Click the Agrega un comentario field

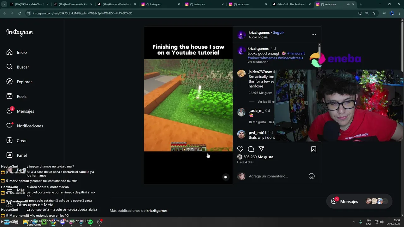tap(268, 176)
